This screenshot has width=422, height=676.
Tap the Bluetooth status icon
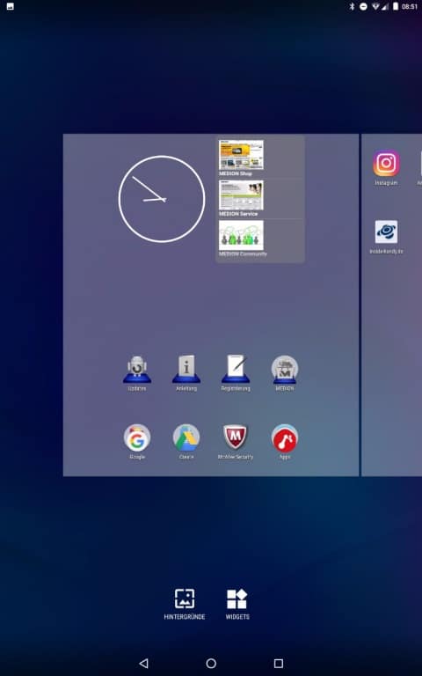point(352,6)
